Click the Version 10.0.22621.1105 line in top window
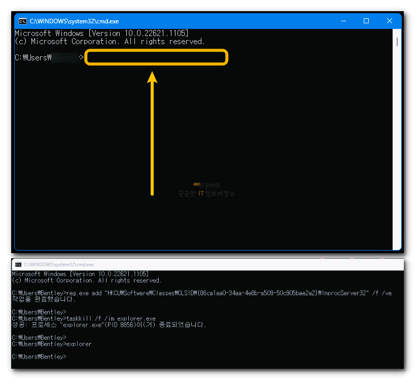 click(101, 33)
